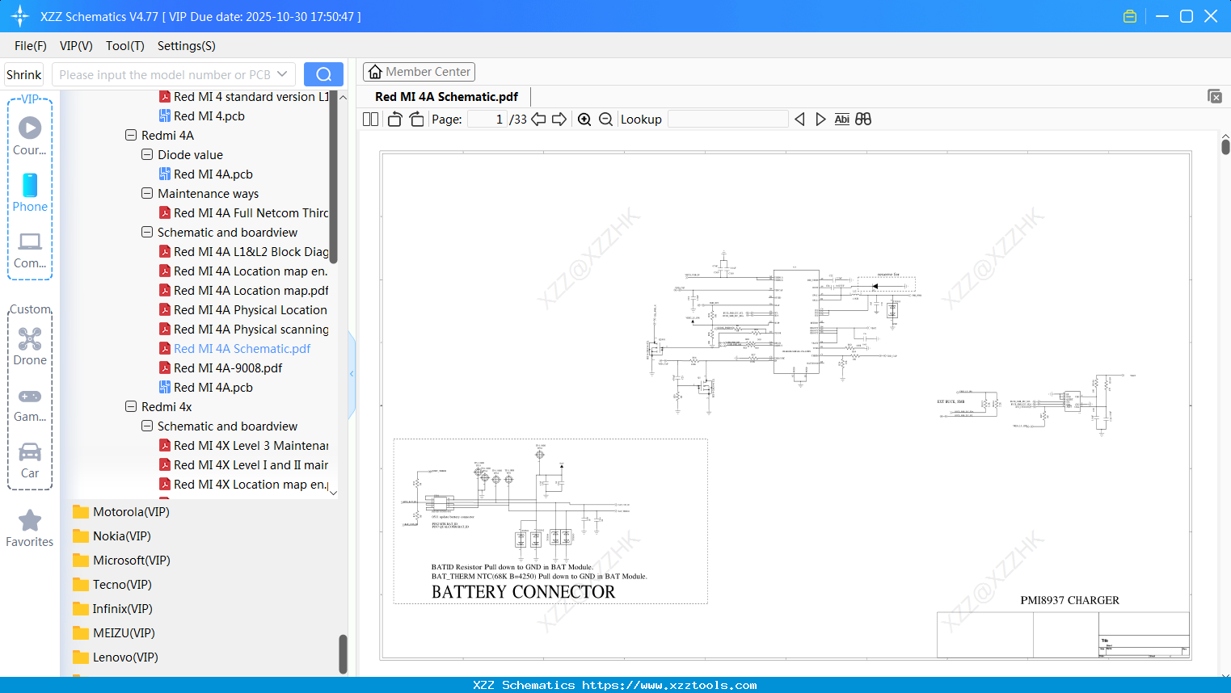Zoom out of the schematic

click(605, 118)
